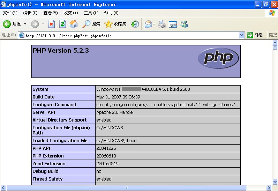Screen dimensions: 278x191
Task: Click the vertical scrollbar up arrow
Action: point(275,43)
